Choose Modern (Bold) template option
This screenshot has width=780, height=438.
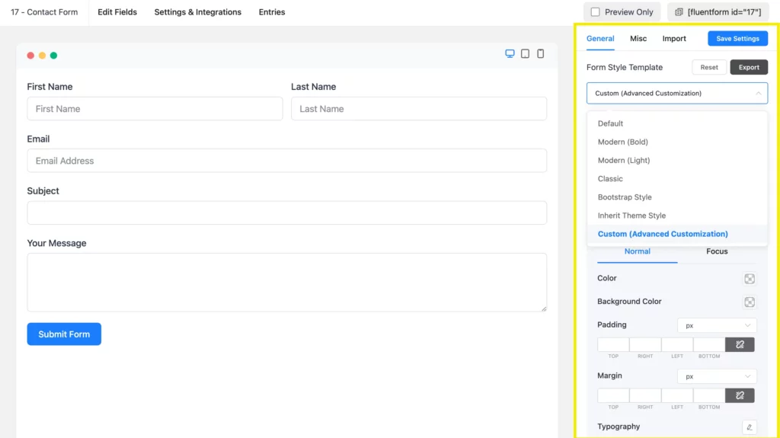click(677, 142)
